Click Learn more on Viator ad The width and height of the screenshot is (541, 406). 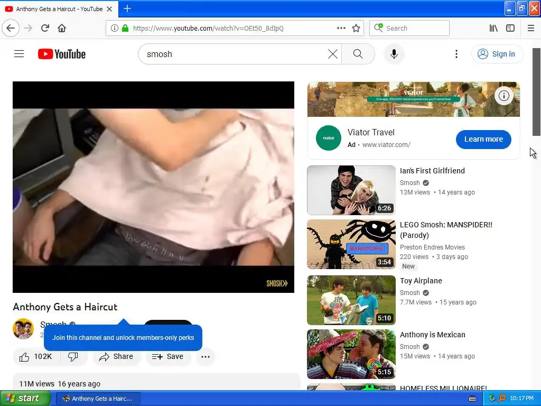483,139
